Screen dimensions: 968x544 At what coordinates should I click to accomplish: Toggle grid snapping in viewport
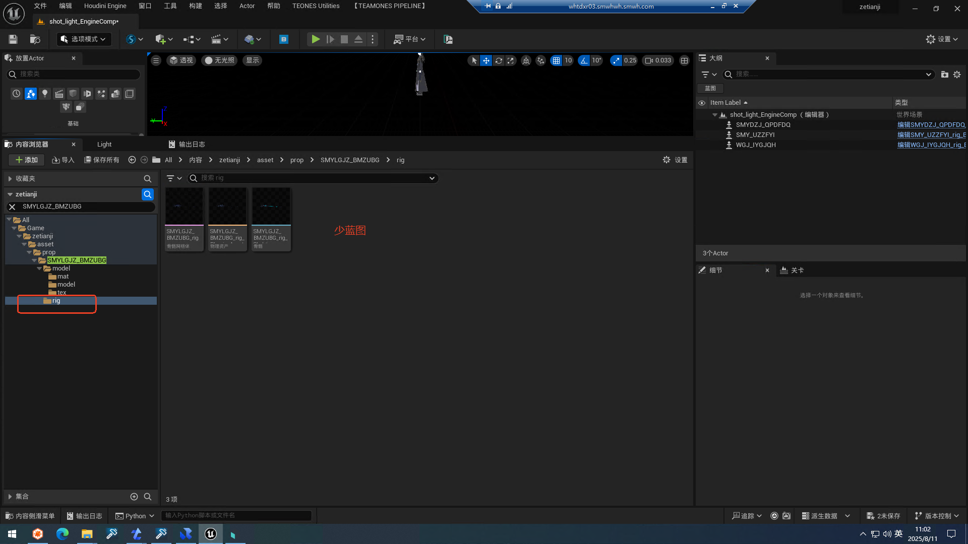[x=556, y=60]
